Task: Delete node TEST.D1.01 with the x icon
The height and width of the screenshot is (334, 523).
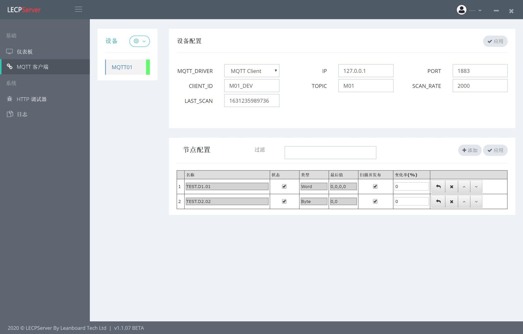Action: click(451, 187)
